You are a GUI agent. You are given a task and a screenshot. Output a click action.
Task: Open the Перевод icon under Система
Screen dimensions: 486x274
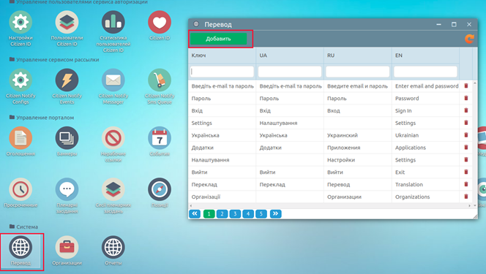click(x=20, y=252)
